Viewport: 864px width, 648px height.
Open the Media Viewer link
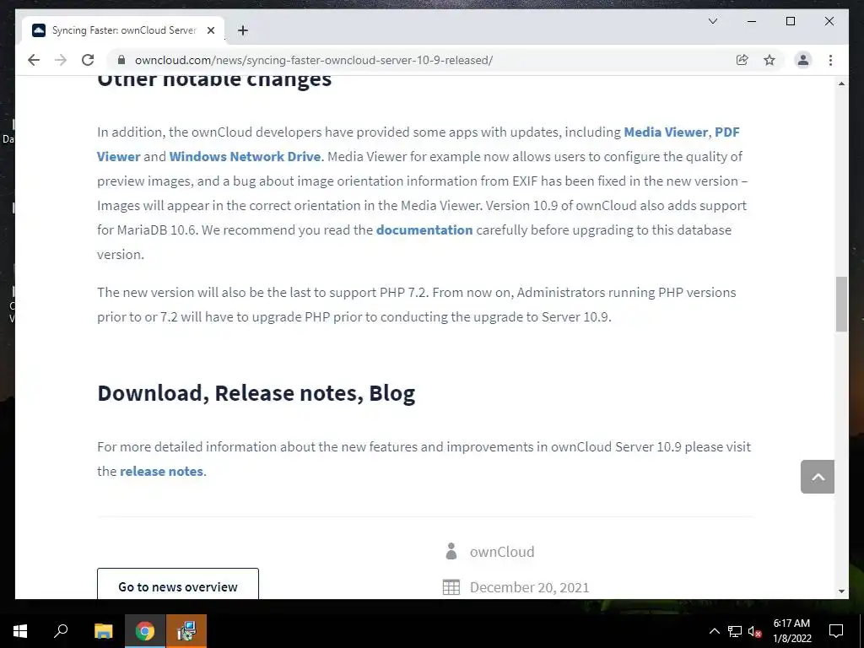[666, 132]
